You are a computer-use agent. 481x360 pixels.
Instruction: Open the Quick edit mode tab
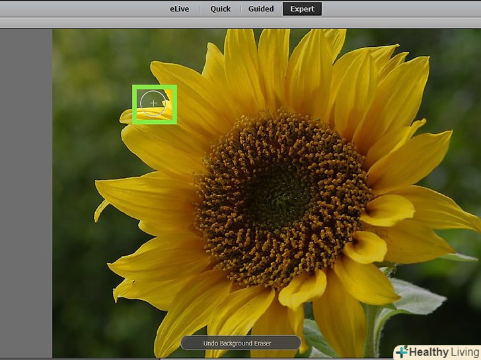[x=220, y=9]
